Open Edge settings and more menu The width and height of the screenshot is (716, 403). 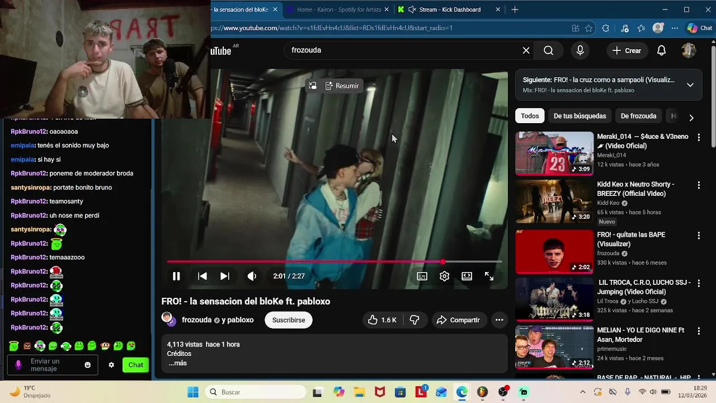click(675, 28)
